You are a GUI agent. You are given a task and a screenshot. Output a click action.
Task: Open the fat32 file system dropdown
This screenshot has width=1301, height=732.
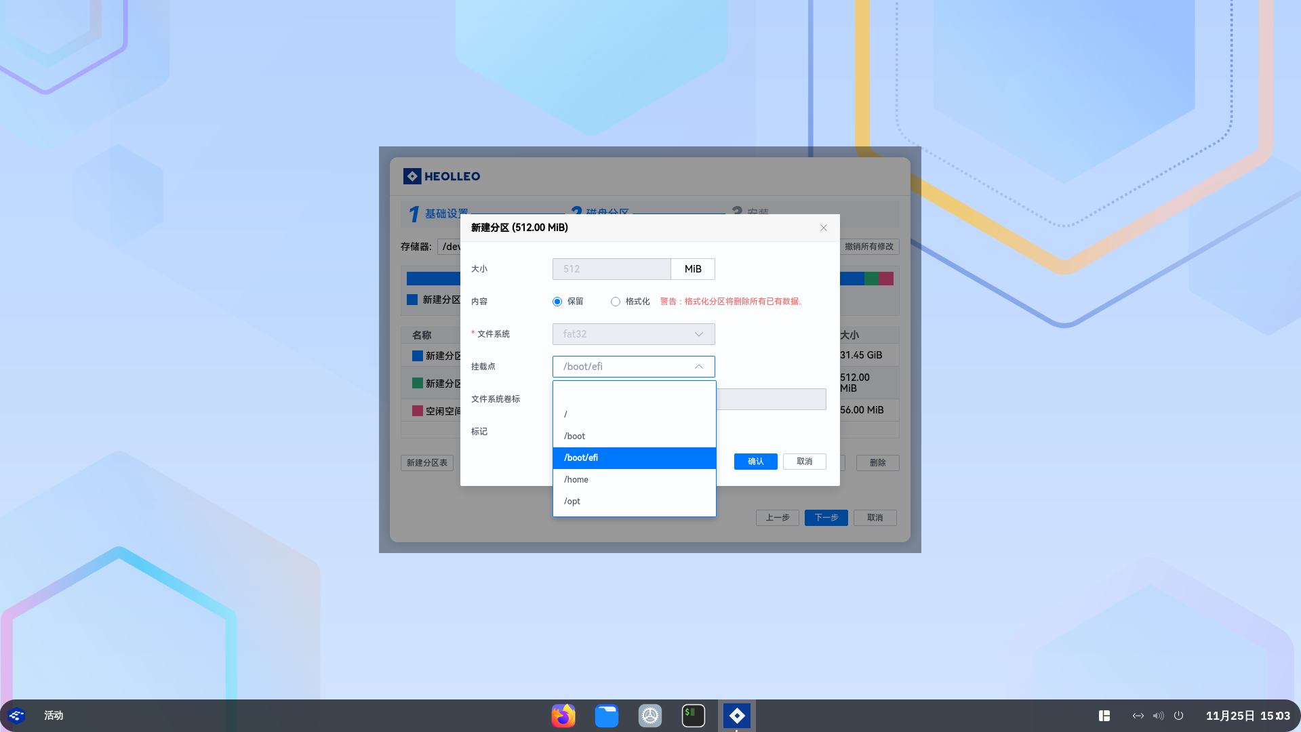pos(633,334)
